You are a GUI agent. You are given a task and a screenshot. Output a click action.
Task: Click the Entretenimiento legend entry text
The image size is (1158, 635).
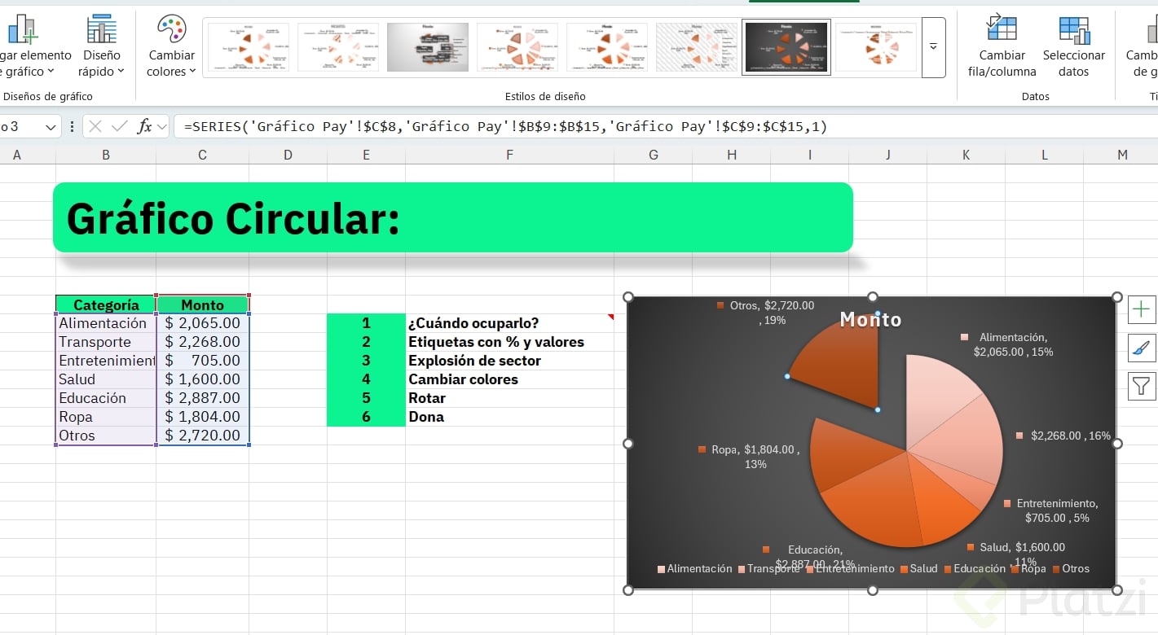(x=855, y=569)
